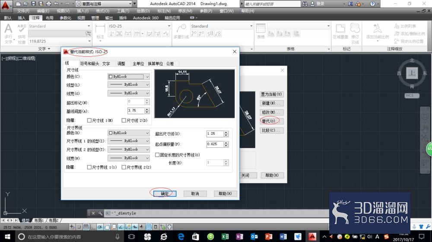Check Suppress Ext line 2 (尺寸界线 2) checkbox

click(x=124, y=167)
